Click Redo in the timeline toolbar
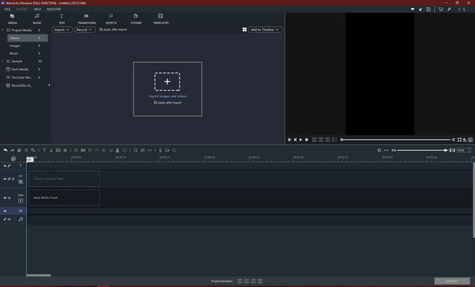Image resolution: width=475 pixels, height=287 pixels. (12, 150)
